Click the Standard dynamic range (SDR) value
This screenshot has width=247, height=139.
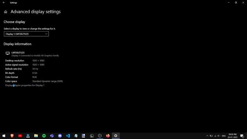(x=47, y=81)
